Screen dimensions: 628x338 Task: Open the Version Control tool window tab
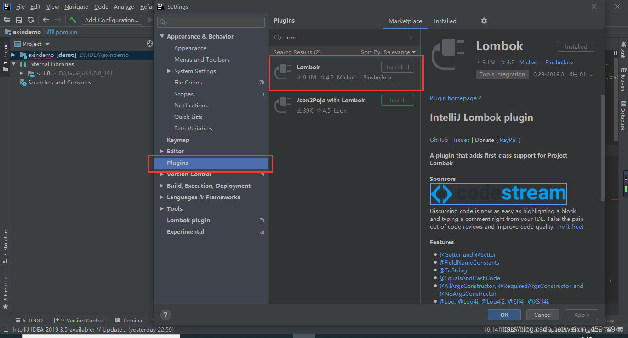coord(79,321)
